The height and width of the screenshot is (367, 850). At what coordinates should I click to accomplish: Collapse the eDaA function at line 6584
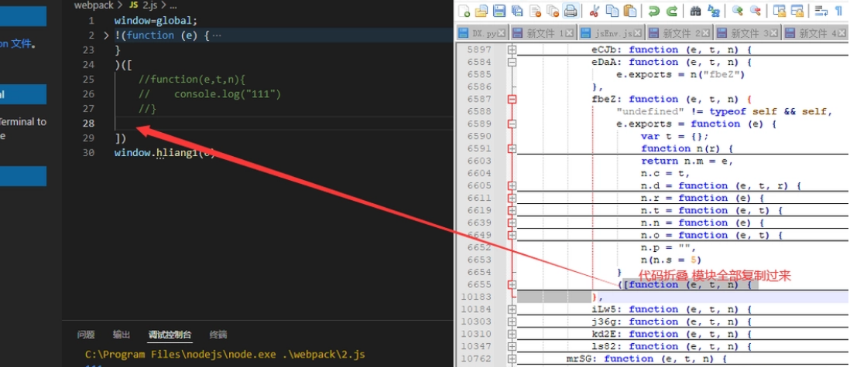[512, 63]
